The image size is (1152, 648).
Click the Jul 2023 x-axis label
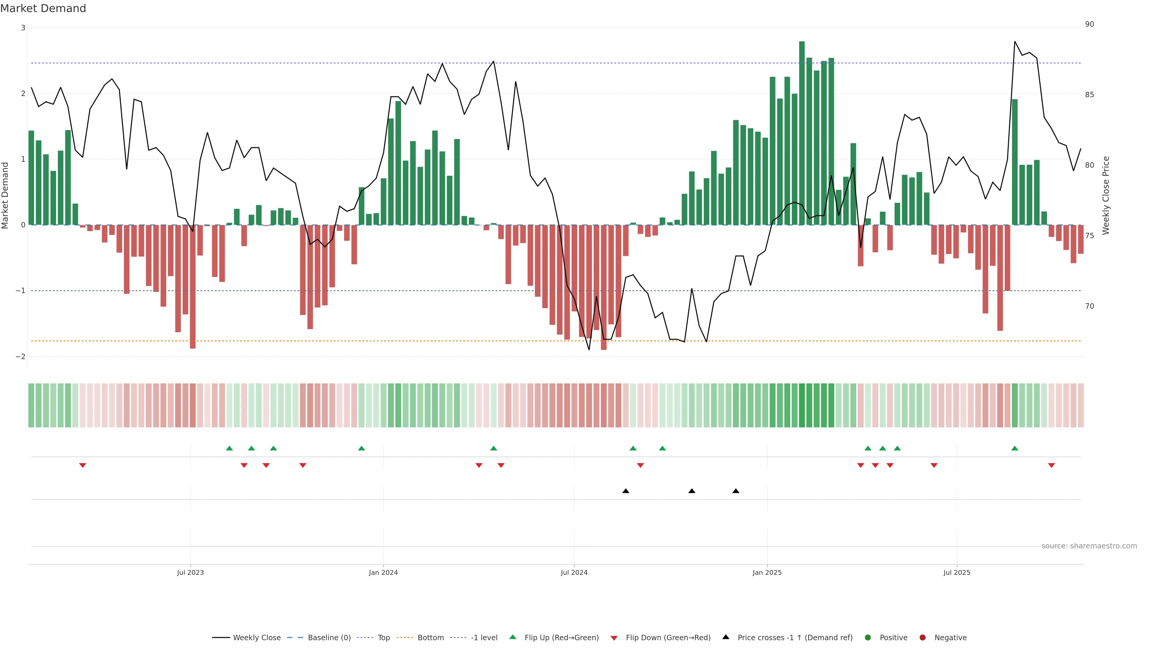point(190,572)
